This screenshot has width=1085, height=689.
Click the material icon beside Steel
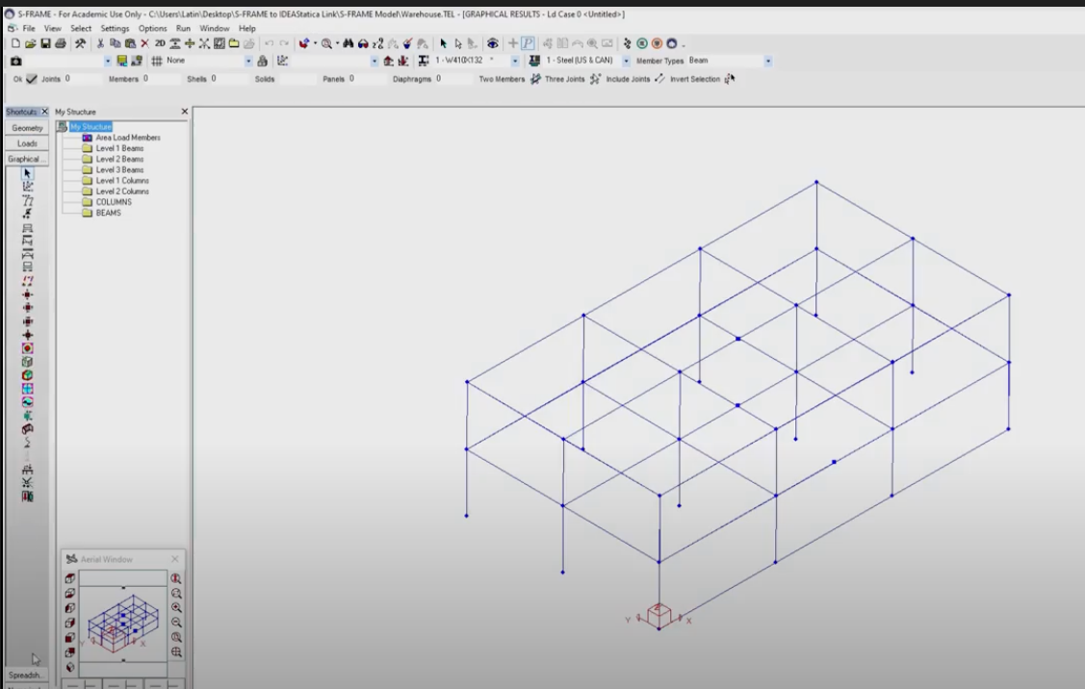[x=534, y=61]
